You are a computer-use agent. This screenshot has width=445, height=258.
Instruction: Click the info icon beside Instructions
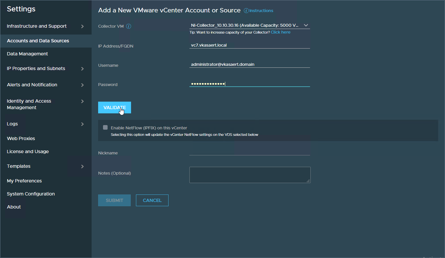tap(246, 11)
